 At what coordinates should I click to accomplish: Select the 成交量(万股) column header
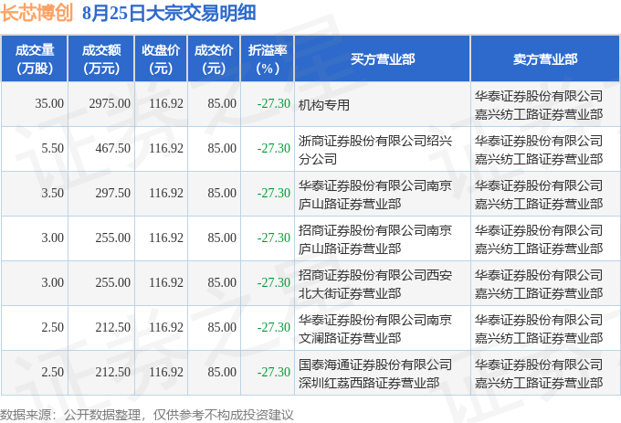pyautogui.click(x=35, y=59)
